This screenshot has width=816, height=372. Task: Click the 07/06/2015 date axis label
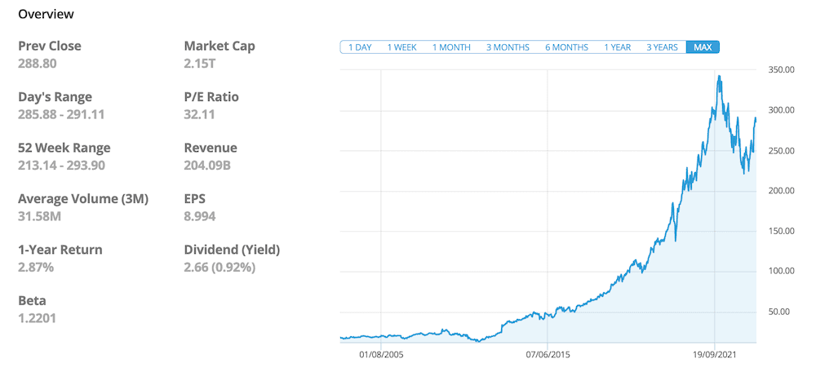(x=548, y=355)
